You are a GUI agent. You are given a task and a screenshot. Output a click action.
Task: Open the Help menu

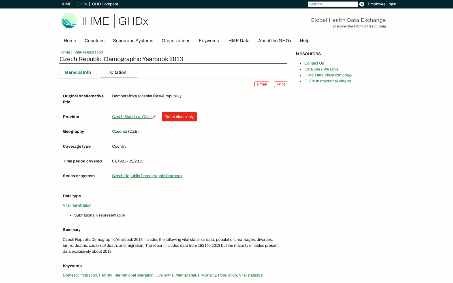point(305,41)
